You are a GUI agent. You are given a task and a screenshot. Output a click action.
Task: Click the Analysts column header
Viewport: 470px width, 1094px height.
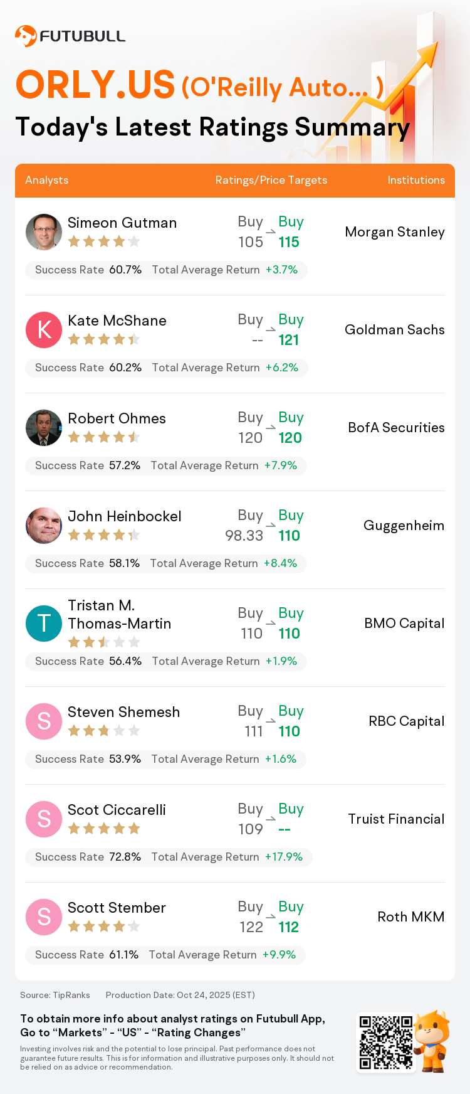pos(47,180)
